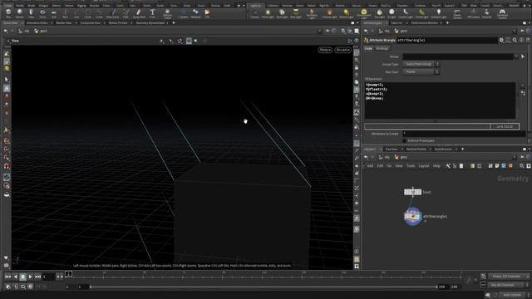Image resolution: width=532 pixels, height=299 pixels.
Task: Switch to the Code tab
Action: (368, 48)
